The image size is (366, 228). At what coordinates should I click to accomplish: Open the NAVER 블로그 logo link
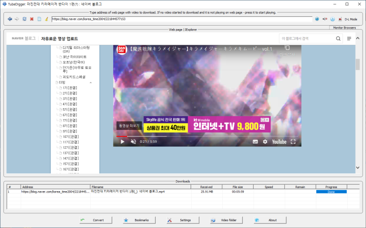pos(24,38)
